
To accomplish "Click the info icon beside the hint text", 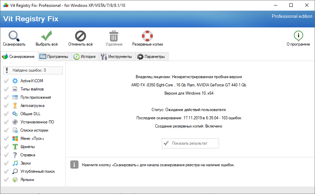I will click(74, 165).
